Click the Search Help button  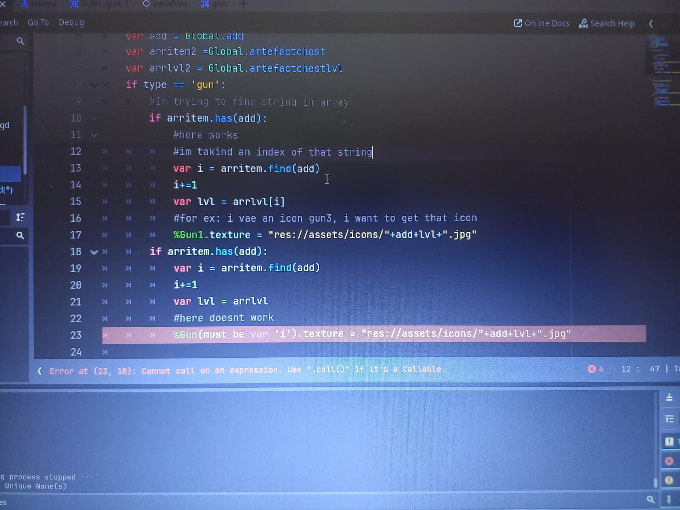(x=607, y=24)
